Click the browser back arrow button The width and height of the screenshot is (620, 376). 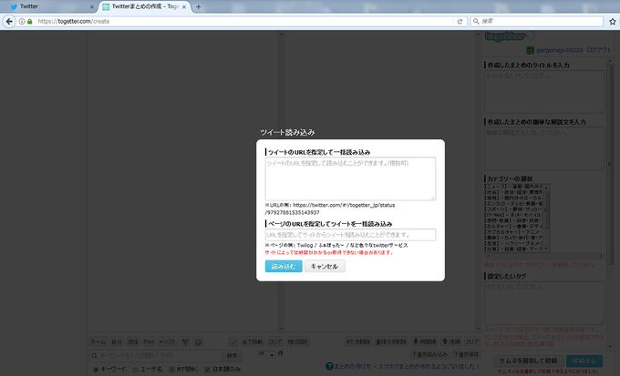pos(9,21)
